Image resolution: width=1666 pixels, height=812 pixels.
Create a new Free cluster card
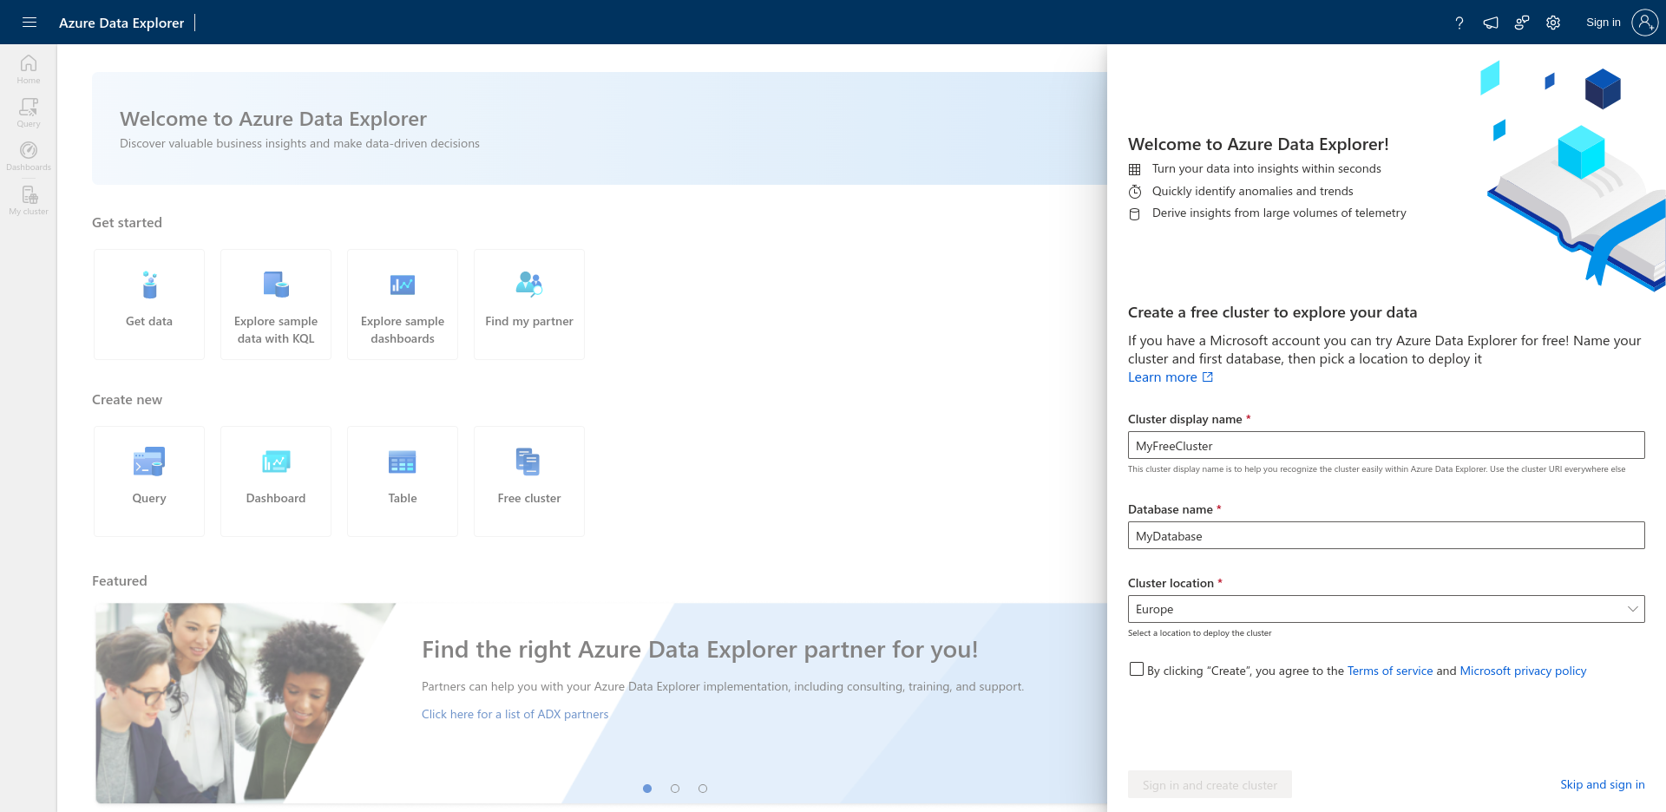coord(529,481)
